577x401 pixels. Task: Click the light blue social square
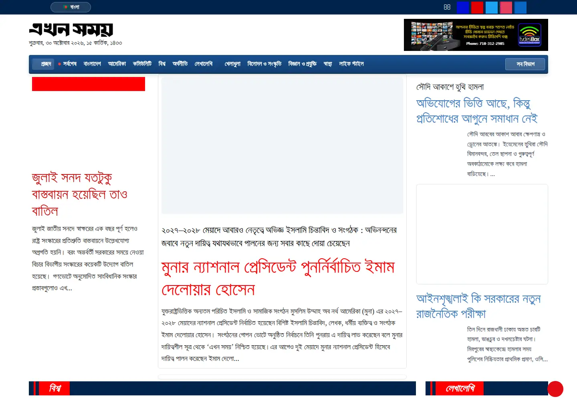point(492,8)
